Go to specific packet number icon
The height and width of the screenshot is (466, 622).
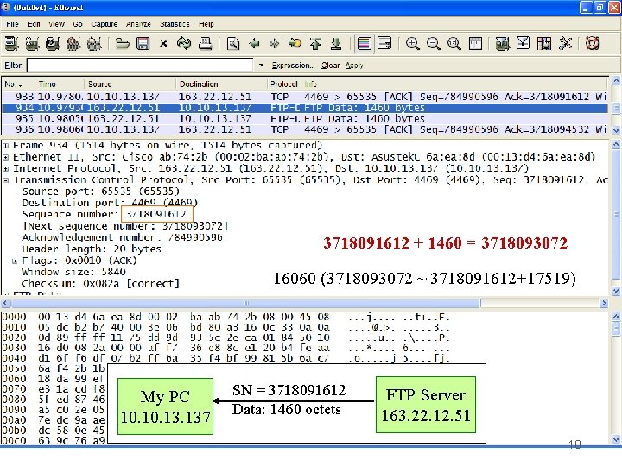pyautogui.click(x=295, y=43)
